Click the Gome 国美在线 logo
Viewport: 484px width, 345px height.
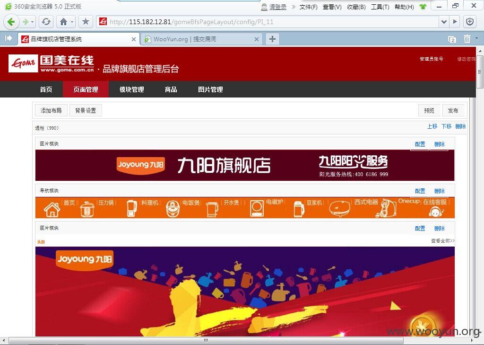click(x=51, y=64)
